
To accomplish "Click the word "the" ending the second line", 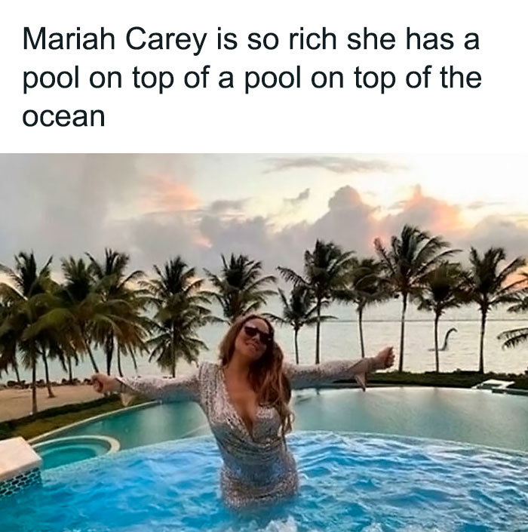I will click(461, 78).
